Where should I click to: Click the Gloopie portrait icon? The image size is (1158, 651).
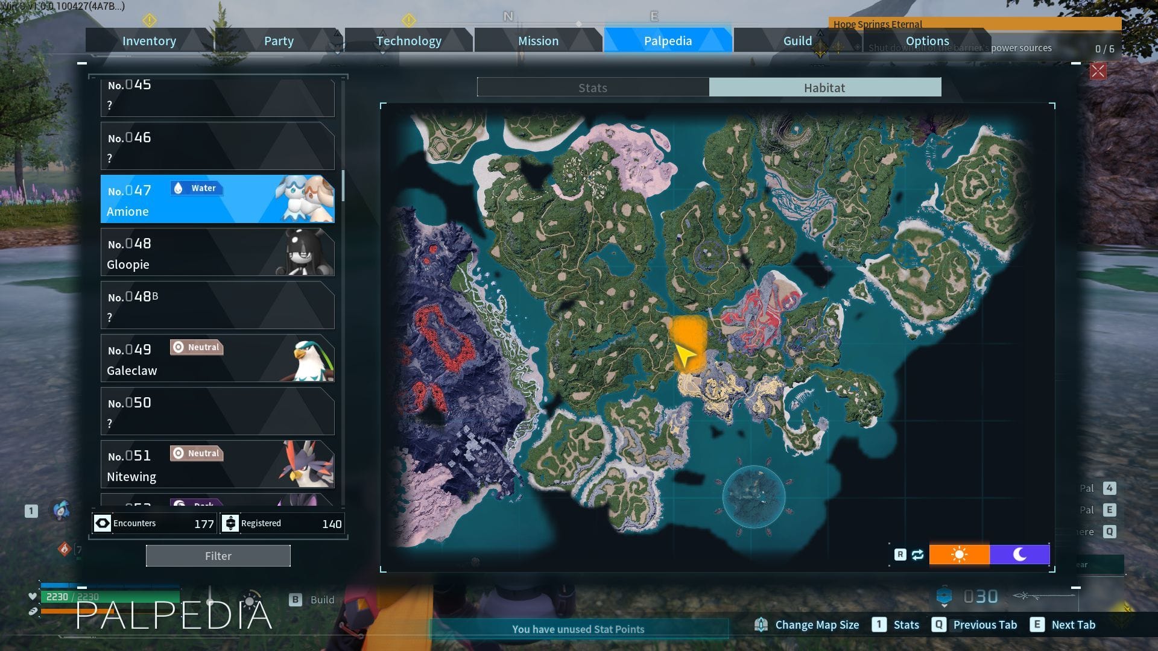pyautogui.click(x=306, y=252)
